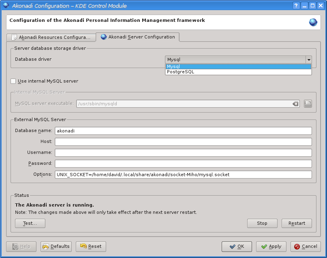Restart the Akonadi server
This screenshot has width=327, height=258.
[x=297, y=223]
